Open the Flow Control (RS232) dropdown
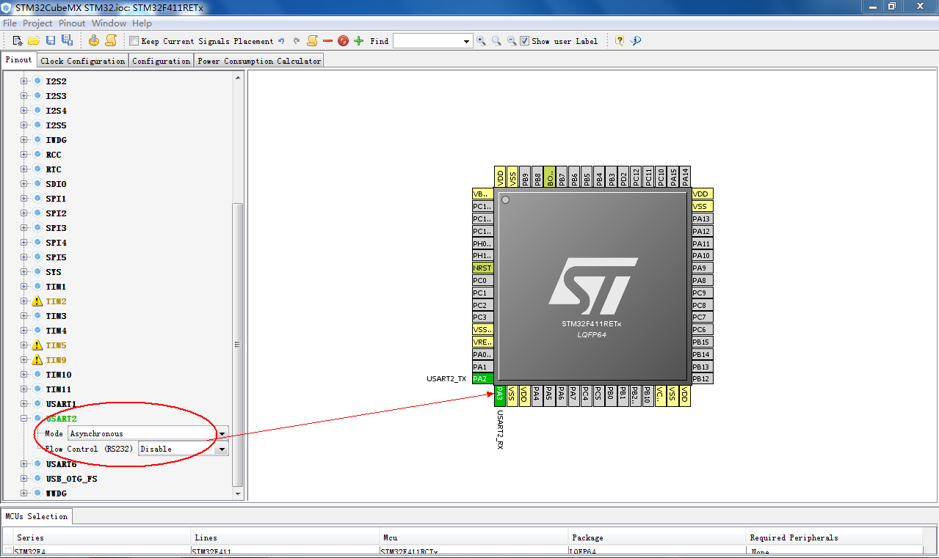Viewport: 939px width, 558px height. pyautogui.click(x=222, y=449)
